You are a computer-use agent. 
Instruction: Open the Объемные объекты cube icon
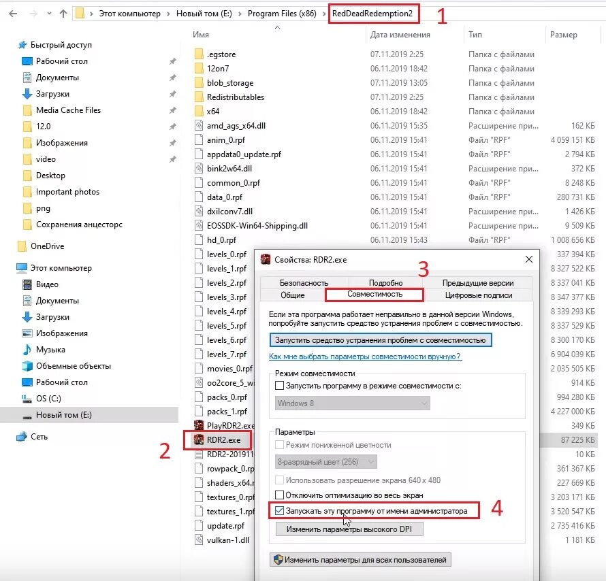[27, 366]
